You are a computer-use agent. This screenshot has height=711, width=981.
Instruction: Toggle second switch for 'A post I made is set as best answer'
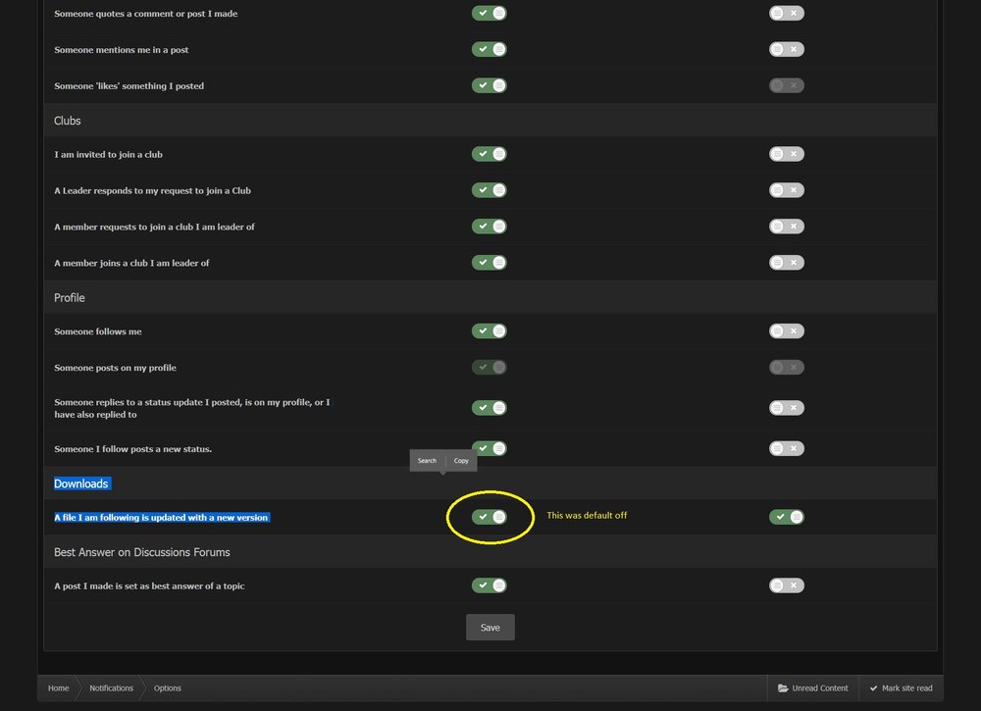pyautogui.click(x=787, y=585)
